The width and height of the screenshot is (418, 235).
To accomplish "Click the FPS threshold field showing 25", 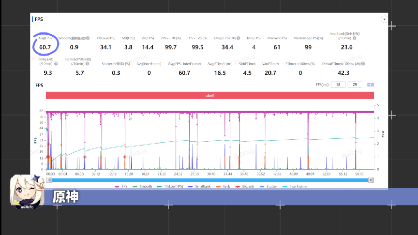I will (355, 85).
